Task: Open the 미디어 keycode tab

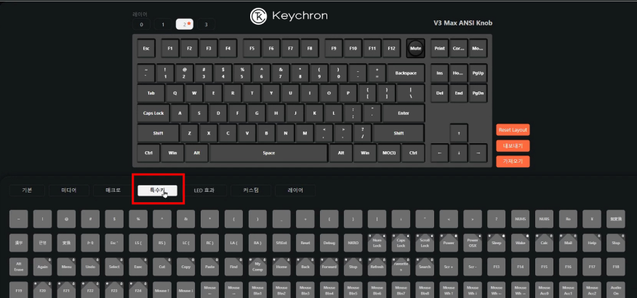Action: [68, 190]
